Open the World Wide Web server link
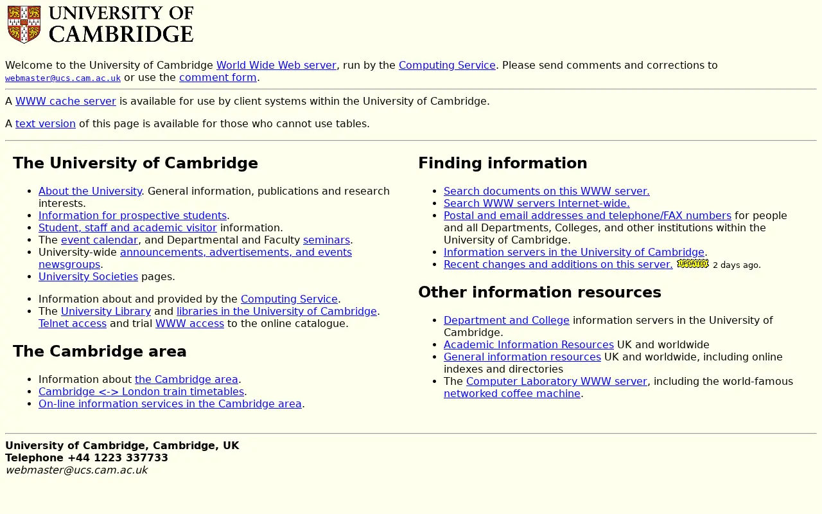This screenshot has width=822, height=514. pos(276,66)
